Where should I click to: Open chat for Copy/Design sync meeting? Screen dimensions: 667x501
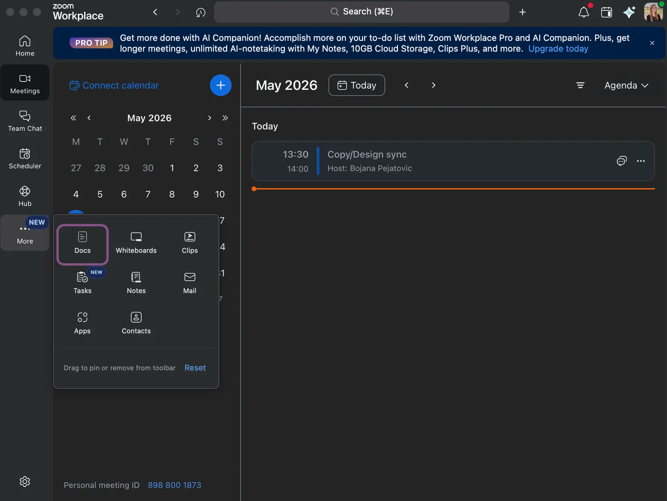(x=621, y=161)
